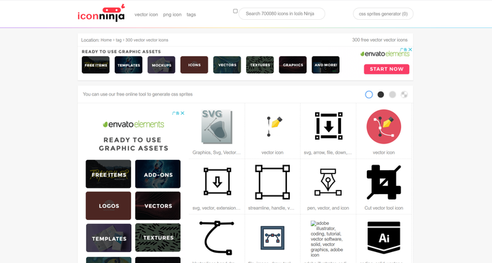This screenshot has height=263, width=492.
Task: Select the Cut vector tool icon
Action: tap(384, 182)
